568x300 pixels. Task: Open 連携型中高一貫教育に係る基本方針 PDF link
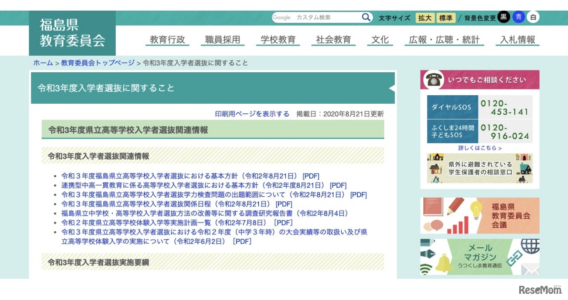[x=204, y=185]
